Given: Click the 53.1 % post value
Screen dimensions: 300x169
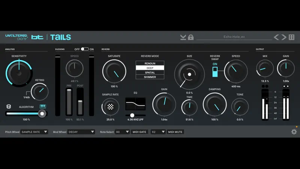Looking at the screenshot, I should tap(80, 119).
